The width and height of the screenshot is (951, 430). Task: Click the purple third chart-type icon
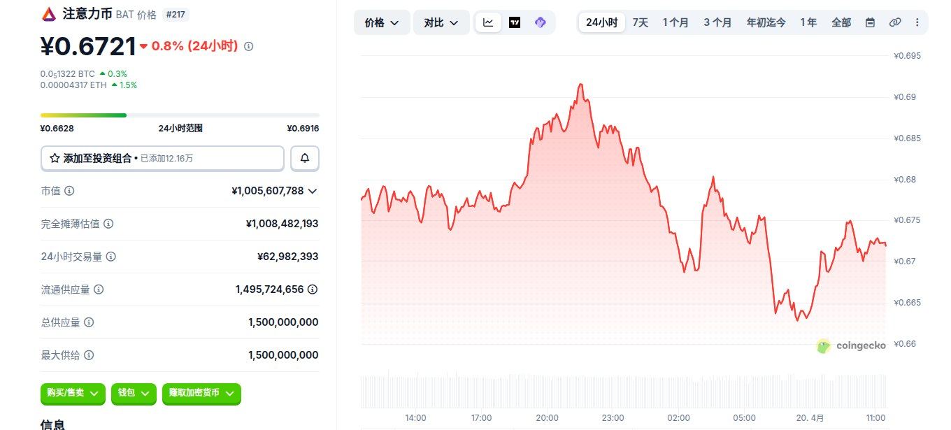(x=540, y=22)
